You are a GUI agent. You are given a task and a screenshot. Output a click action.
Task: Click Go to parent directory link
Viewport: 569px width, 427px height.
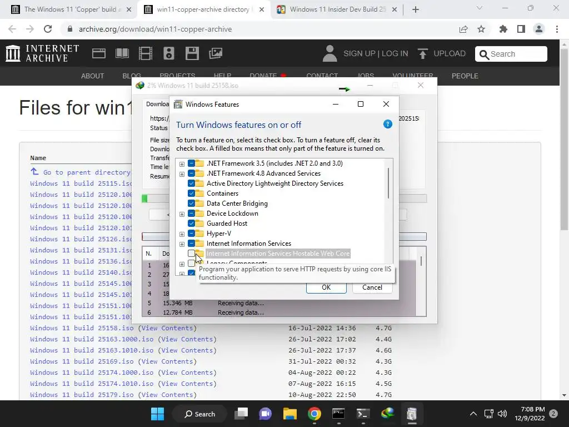86,172
